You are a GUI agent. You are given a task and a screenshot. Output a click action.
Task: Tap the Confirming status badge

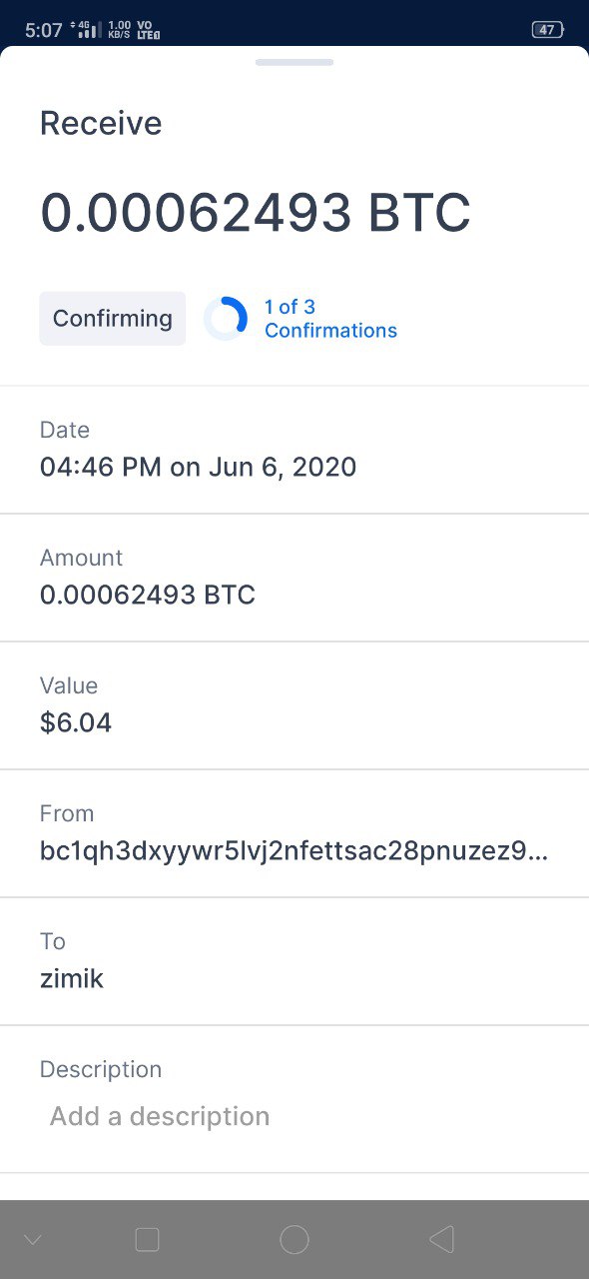[x=113, y=319]
